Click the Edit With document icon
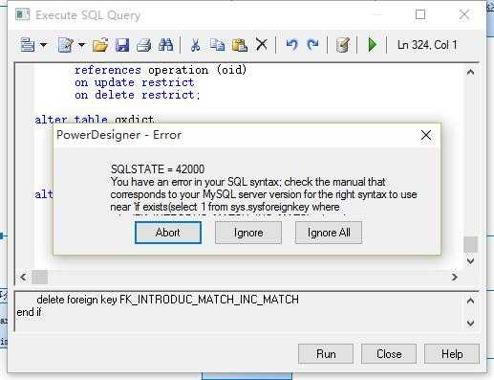Viewport: 494px width, 380px height. 66,45
